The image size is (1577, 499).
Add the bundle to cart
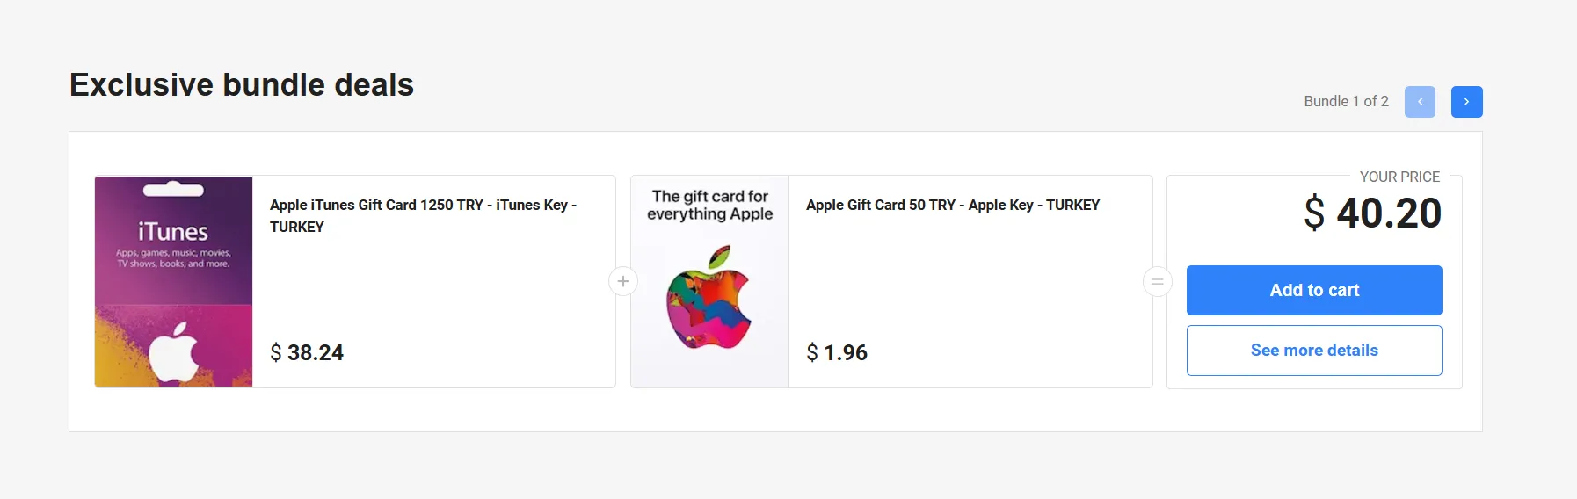pyautogui.click(x=1314, y=290)
